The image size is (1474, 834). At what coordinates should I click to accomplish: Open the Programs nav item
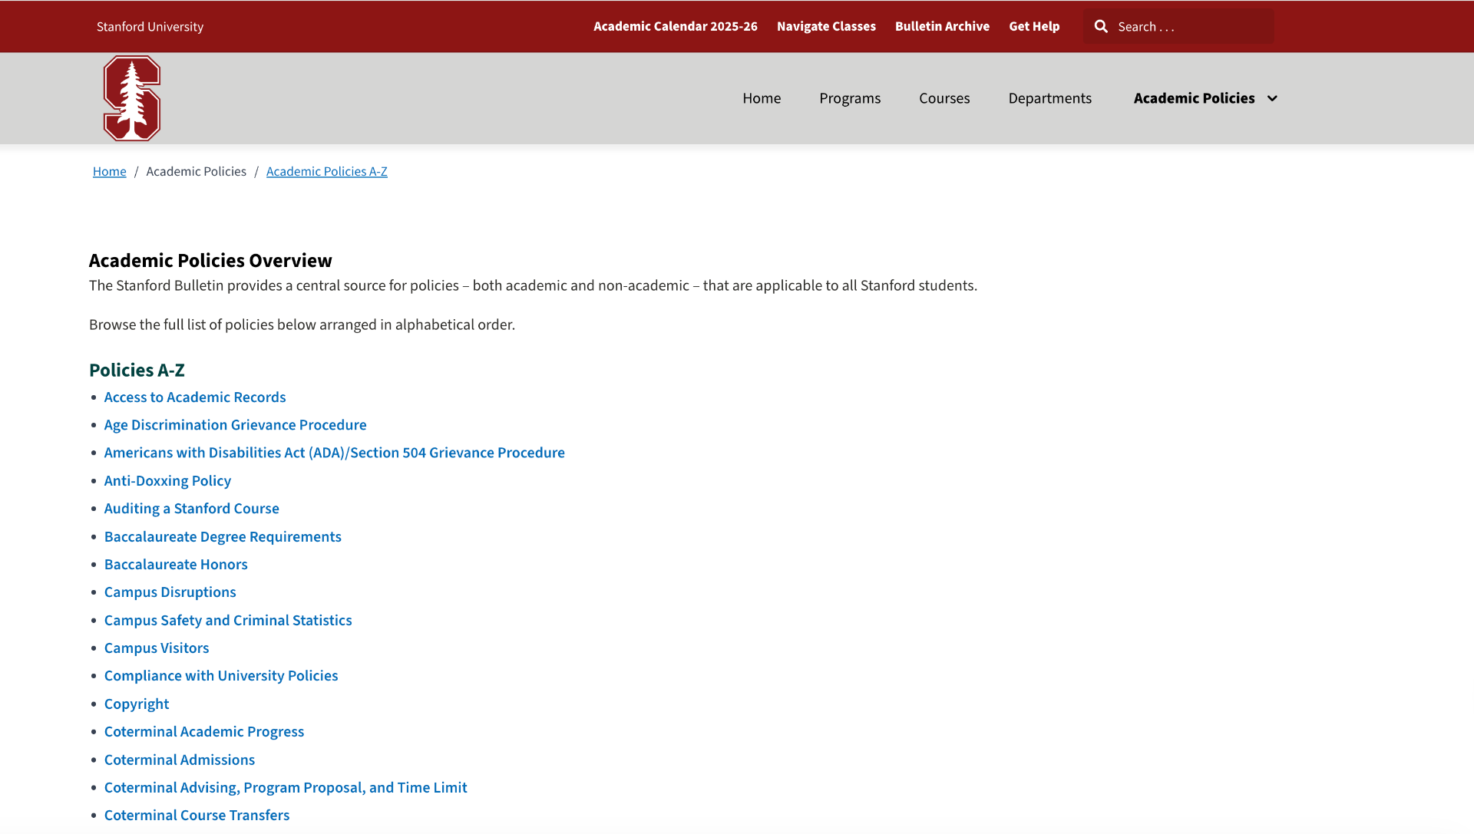[x=850, y=98]
